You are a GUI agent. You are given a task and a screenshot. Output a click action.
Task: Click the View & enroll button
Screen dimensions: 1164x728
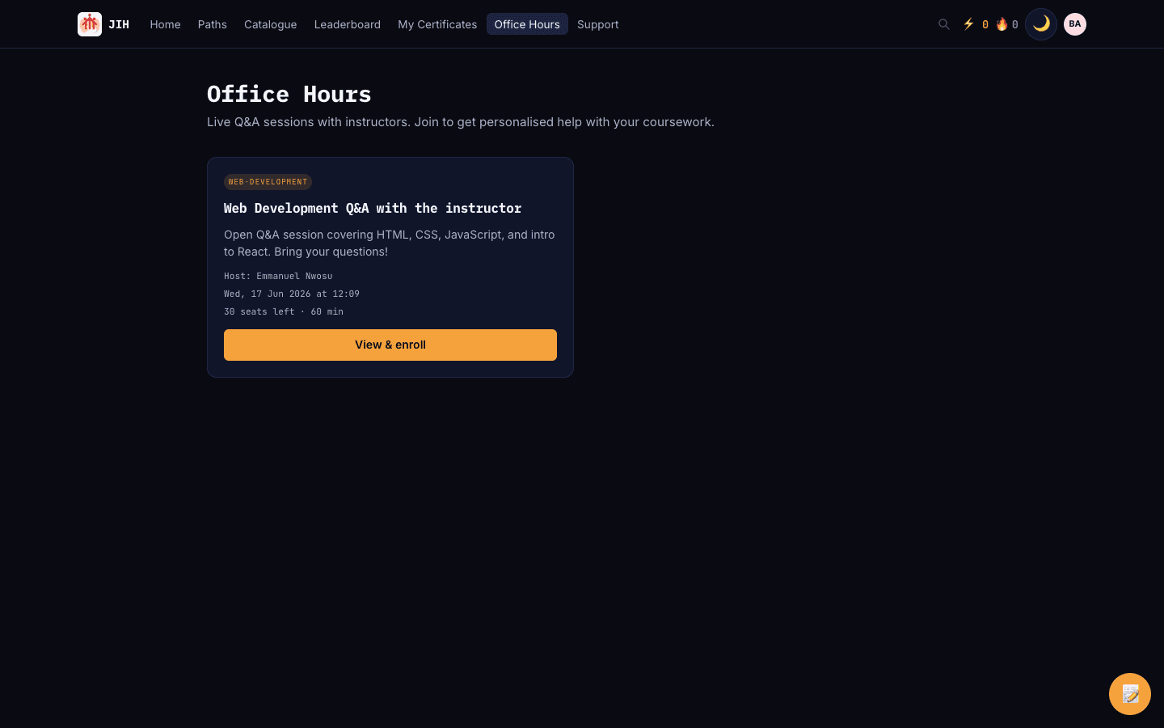[x=390, y=345]
